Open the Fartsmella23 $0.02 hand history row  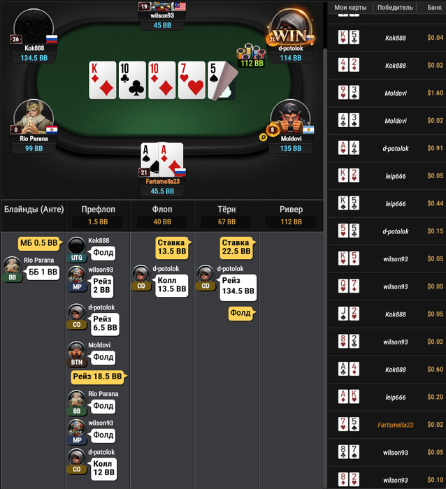387,425
